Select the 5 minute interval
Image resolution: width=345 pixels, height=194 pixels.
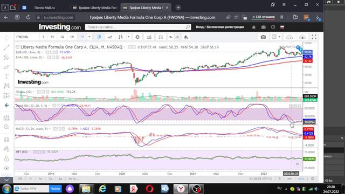click(x=44, y=37)
